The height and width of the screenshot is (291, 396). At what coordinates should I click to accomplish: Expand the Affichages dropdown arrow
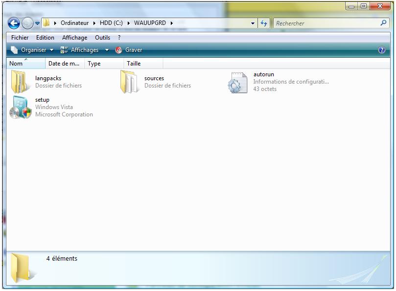107,50
